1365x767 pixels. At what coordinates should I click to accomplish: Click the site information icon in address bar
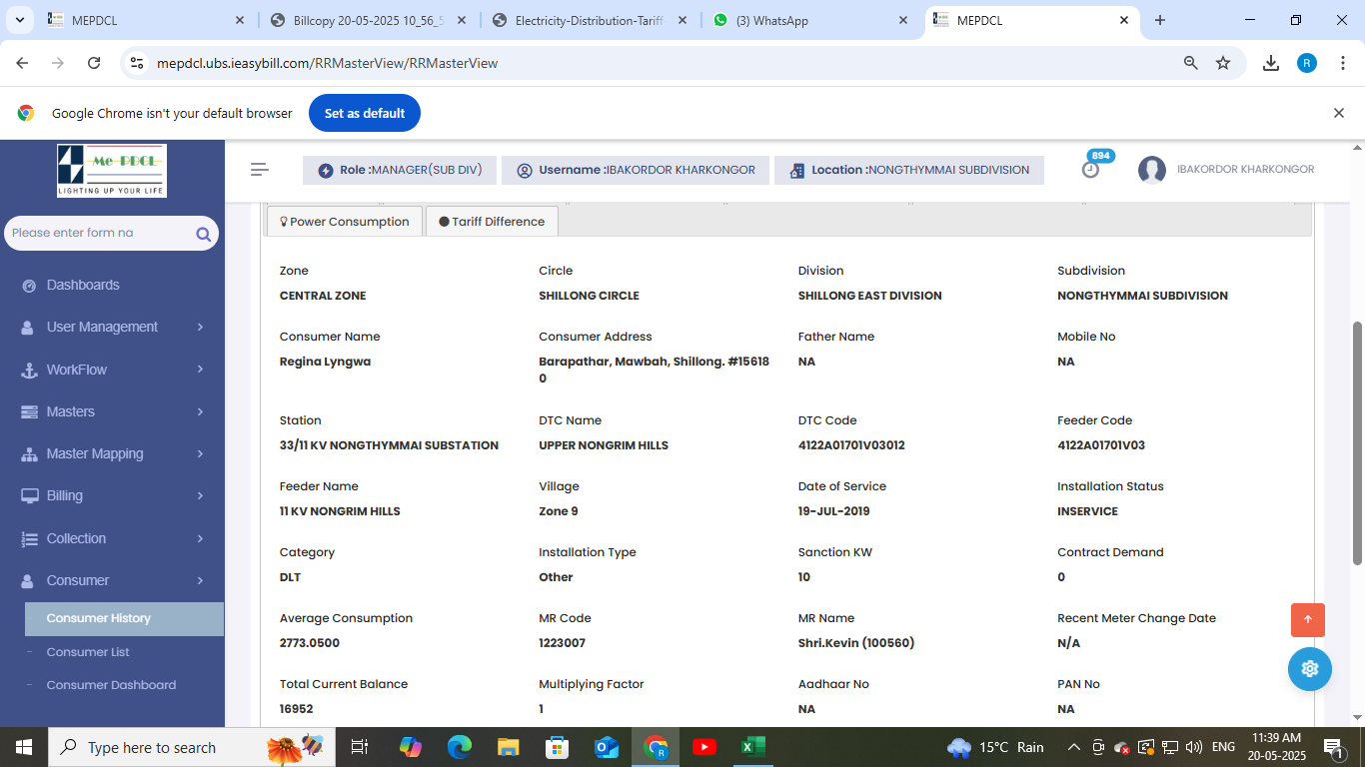(x=137, y=63)
